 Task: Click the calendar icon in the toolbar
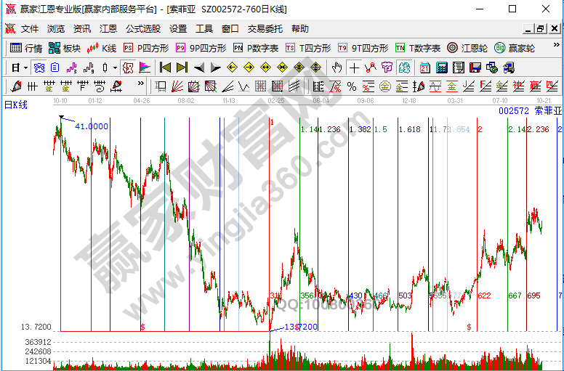tap(424, 68)
